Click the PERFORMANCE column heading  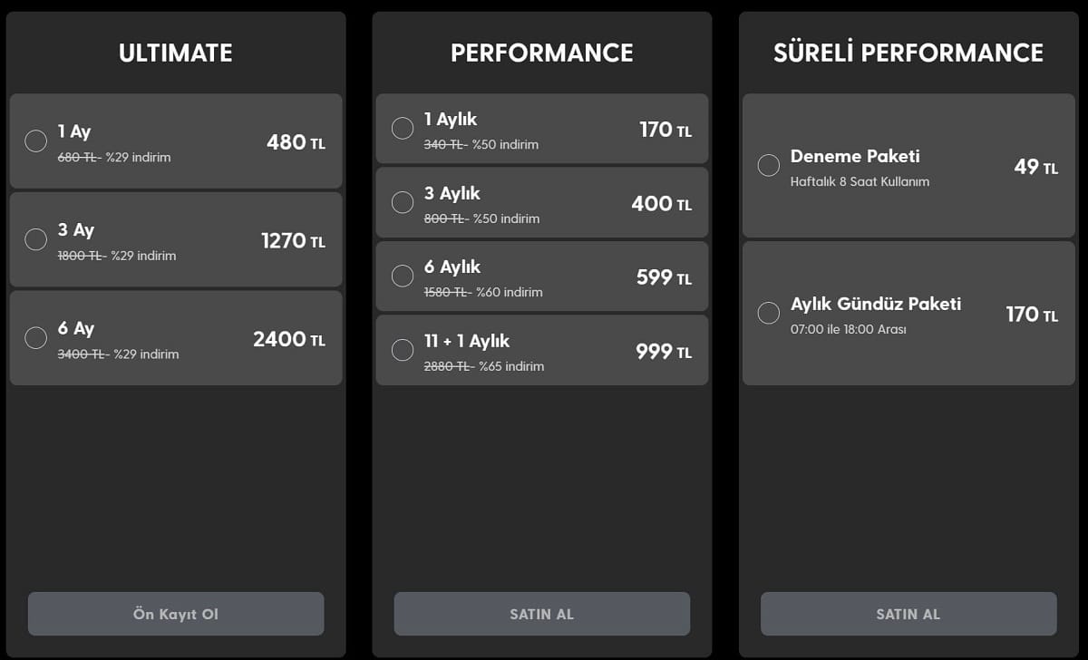click(x=541, y=53)
